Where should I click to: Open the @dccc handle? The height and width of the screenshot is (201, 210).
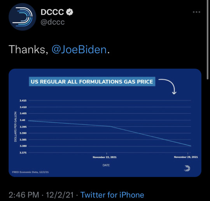pos(52,22)
